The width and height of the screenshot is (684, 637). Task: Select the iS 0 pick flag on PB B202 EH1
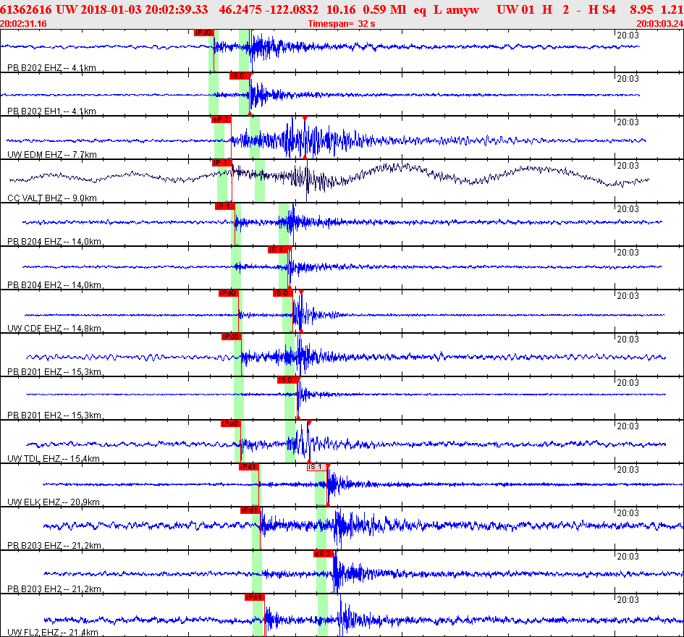click(x=240, y=76)
